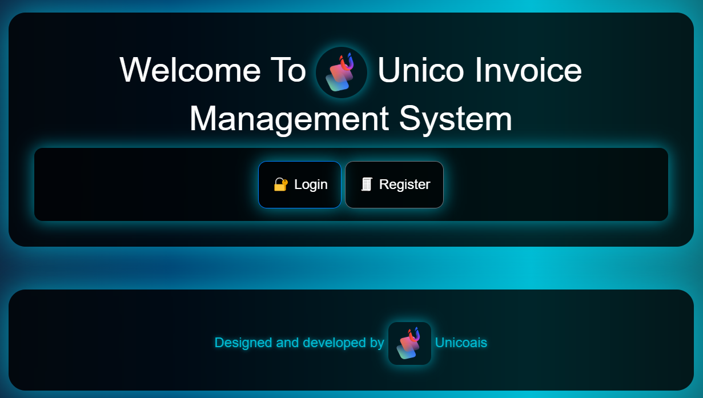Click the Unico logo in the welcome heading
The image size is (703, 398).
click(341, 73)
